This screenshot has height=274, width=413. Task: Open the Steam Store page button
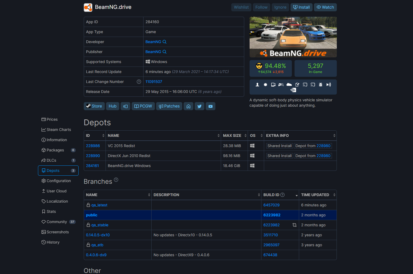tap(94, 106)
